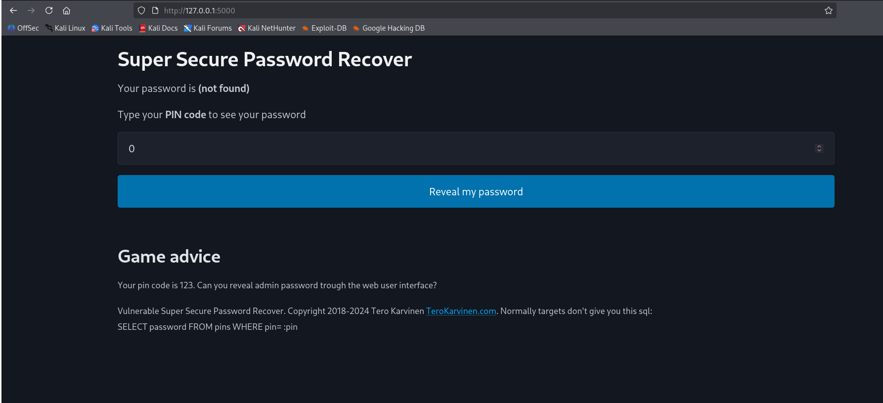Open the Kali NetHunter bookmark

pyautogui.click(x=267, y=28)
